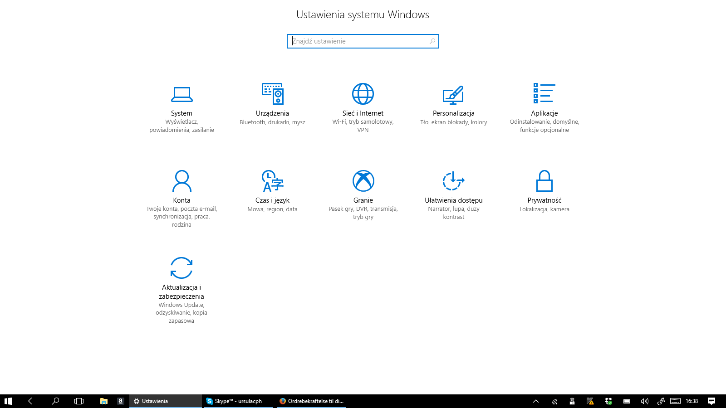Click the 'Mowa, region, data' description

[x=272, y=209]
